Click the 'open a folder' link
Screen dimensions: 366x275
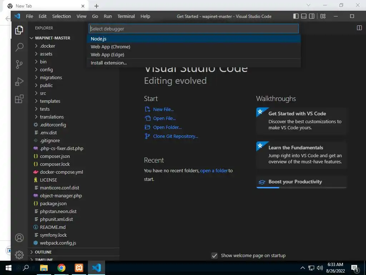[x=214, y=171]
